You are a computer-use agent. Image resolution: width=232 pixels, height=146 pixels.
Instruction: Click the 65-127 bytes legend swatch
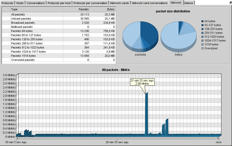[202, 25]
